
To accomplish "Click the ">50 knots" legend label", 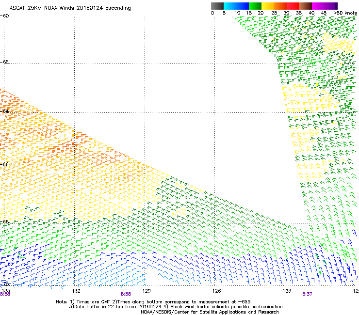I will point(345,13).
